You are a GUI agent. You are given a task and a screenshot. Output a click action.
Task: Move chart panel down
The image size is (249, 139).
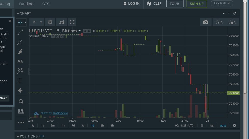click(x=229, y=13)
